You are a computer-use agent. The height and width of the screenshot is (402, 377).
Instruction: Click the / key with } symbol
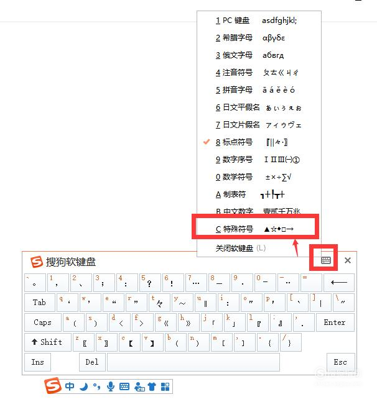[291, 342]
